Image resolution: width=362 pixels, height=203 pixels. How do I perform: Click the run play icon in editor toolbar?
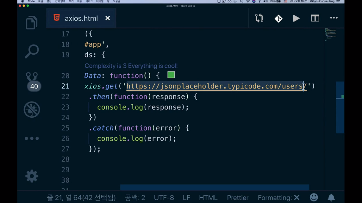tap(296, 18)
